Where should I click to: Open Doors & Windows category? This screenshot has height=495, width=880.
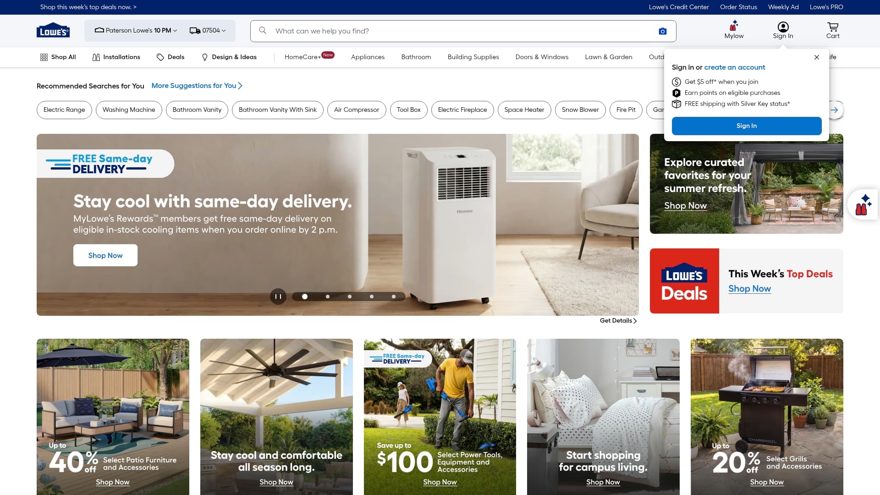tap(542, 57)
